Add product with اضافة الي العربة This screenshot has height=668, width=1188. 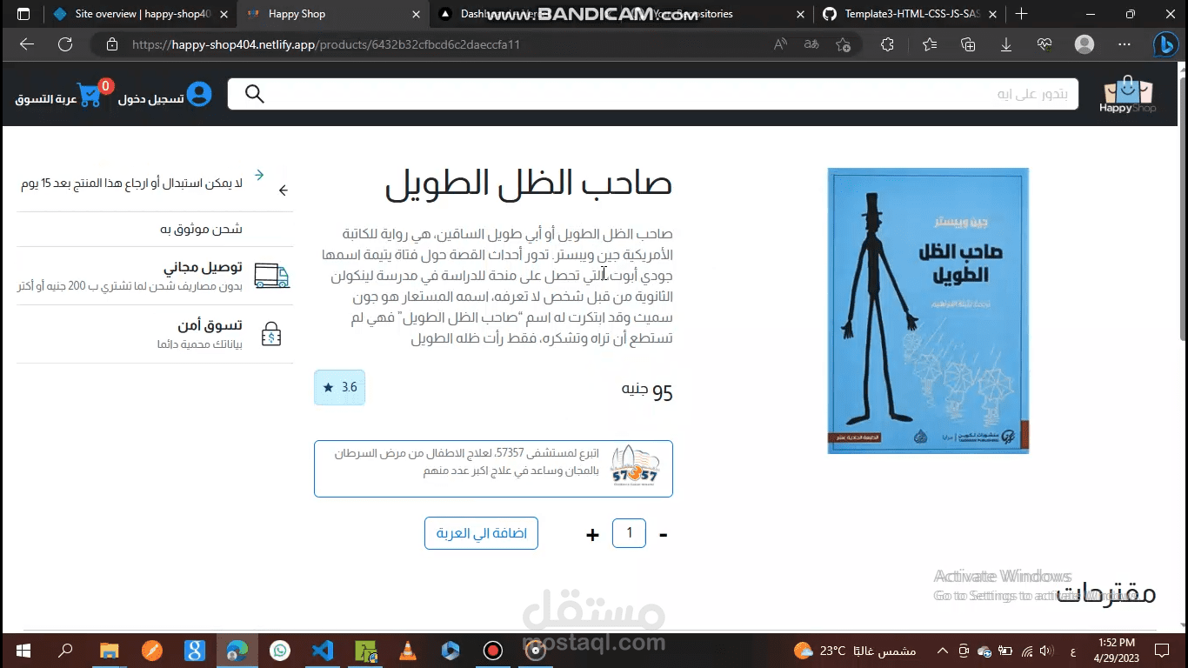[x=482, y=533]
